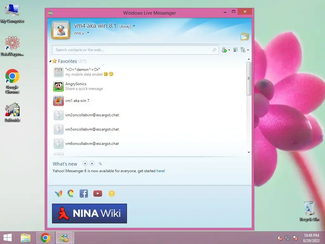
Task: Click Messenger taskbar button
Action: click(x=64, y=238)
